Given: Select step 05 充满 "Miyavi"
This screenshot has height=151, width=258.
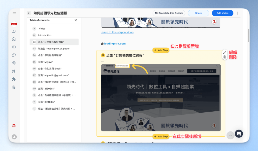Looking at the screenshot, I should tap(54, 62).
